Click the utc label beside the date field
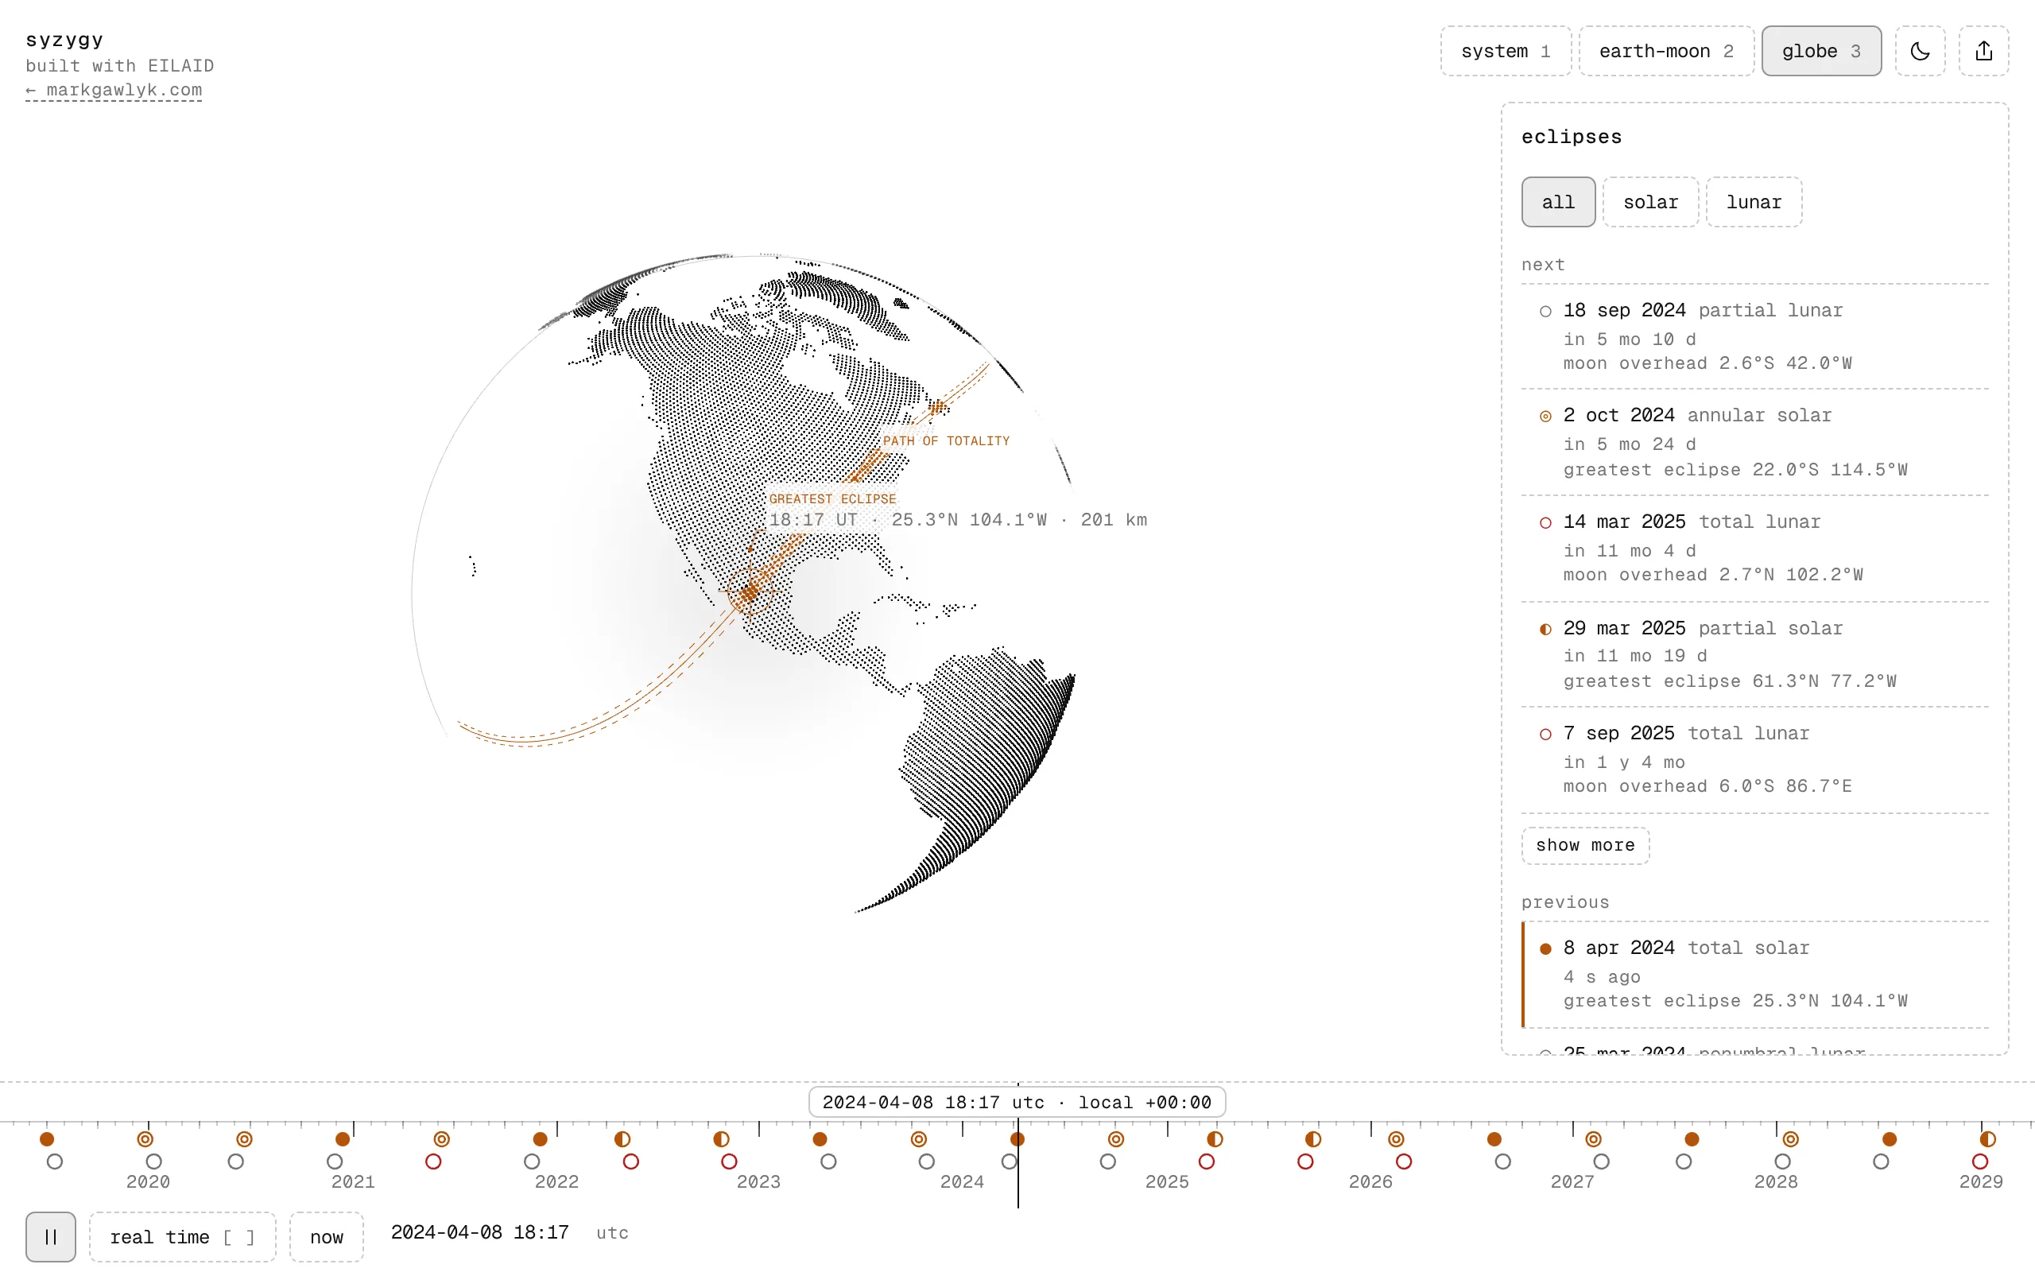2035x1272 pixels. pos(612,1233)
